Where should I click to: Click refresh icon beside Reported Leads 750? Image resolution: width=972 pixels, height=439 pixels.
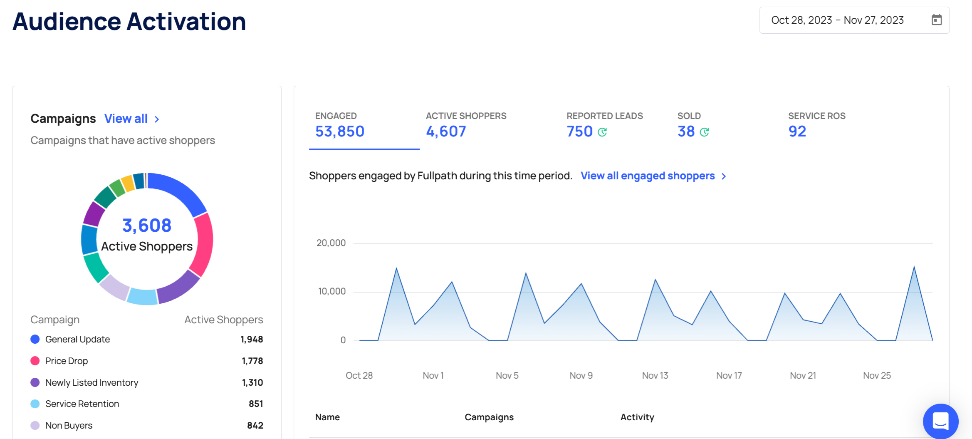(x=602, y=132)
